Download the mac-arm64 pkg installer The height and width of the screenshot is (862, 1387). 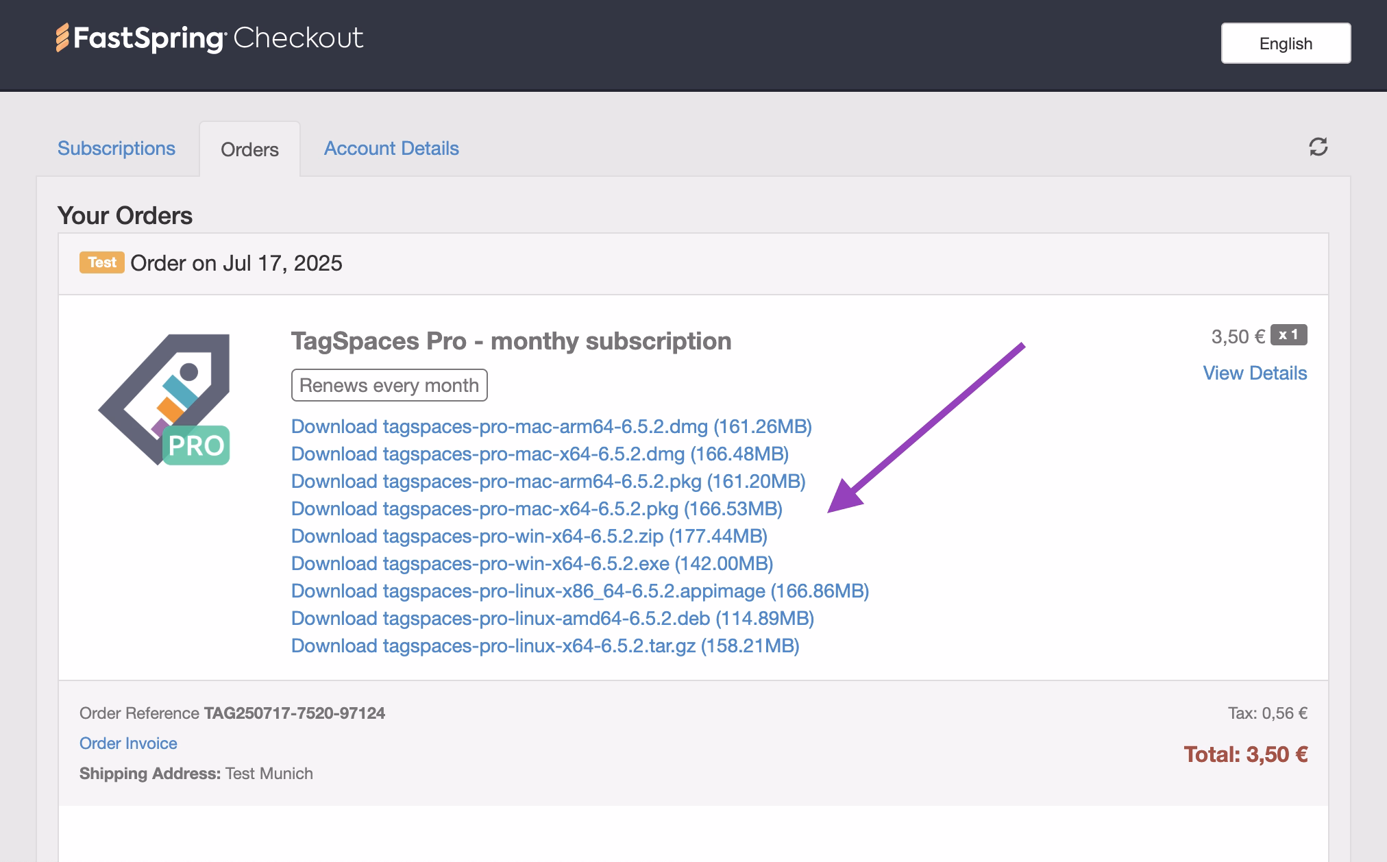(548, 481)
